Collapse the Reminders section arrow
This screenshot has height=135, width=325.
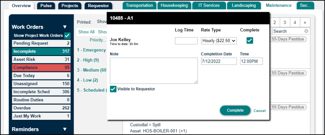pos(65,129)
